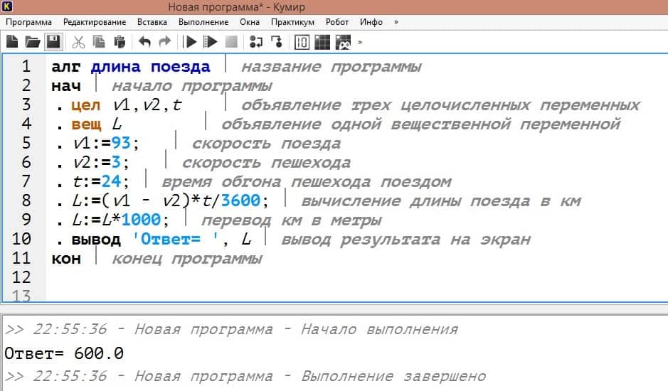Expand hidden menu items chevron
668x391 pixels.
[396, 22]
